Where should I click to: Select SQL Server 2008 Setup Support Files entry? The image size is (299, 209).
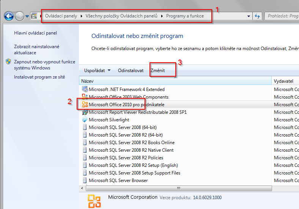point(134,173)
